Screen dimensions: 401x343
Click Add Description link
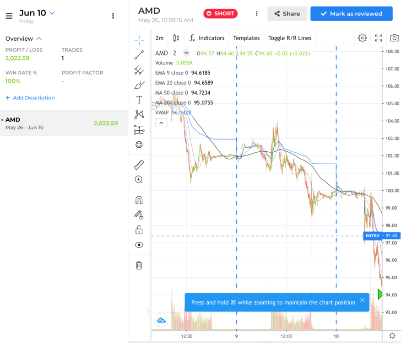(30, 98)
